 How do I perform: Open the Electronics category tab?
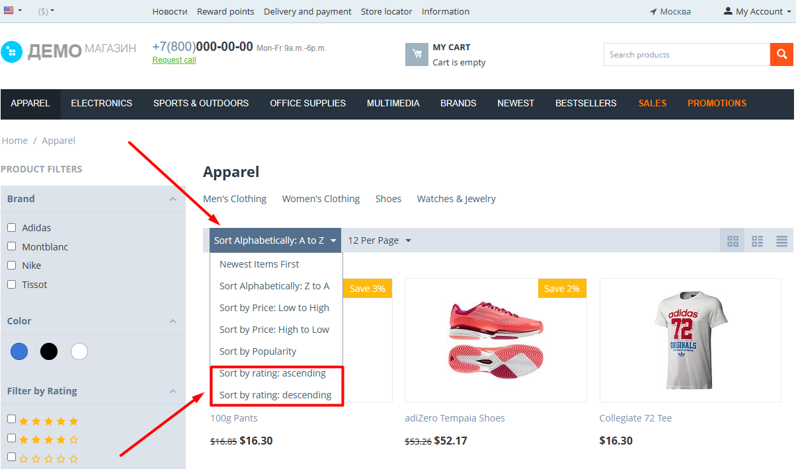click(x=102, y=104)
